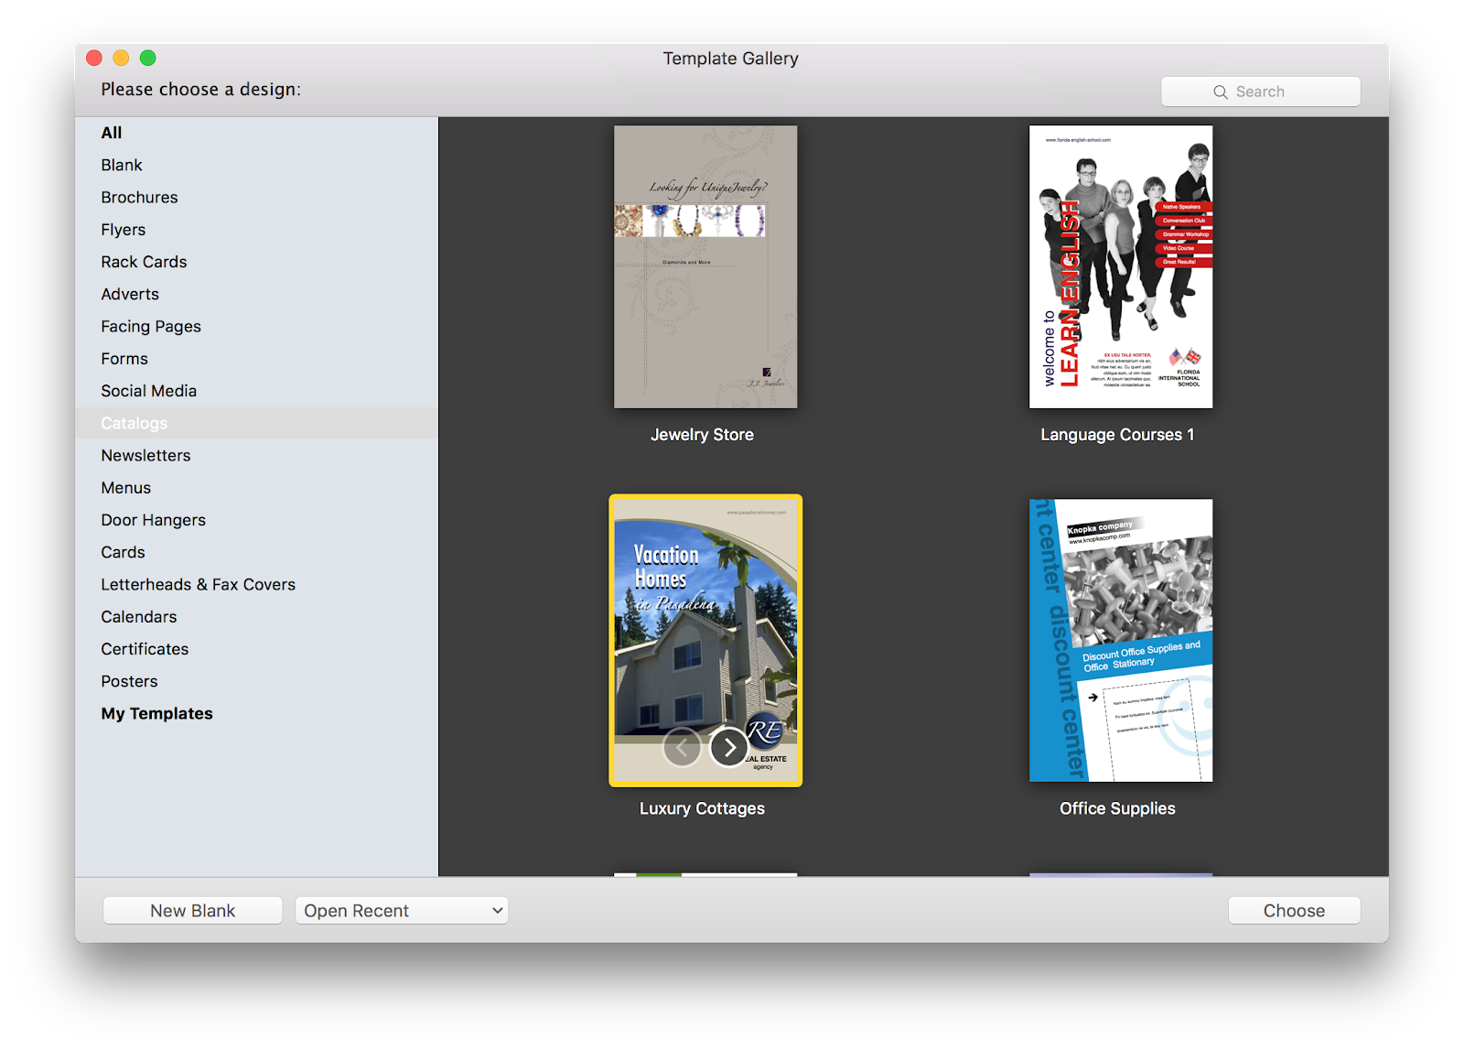
Task: Click the search magnifier icon
Action: pos(1221,92)
